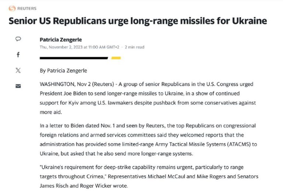Image resolution: width=283 pixels, height=194 pixels.
Task: Click the black divider bar under the date
Action: click(x=74, y=58)
